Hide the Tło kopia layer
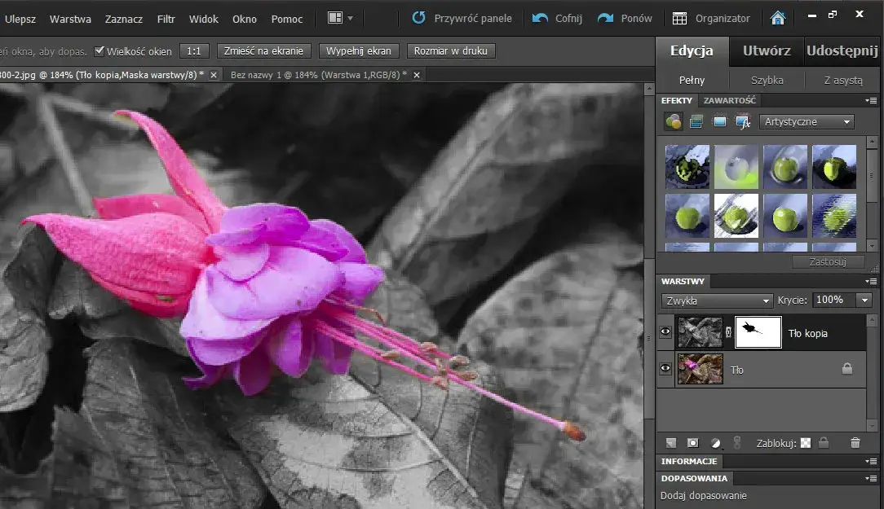Screen dimensions: 884x509 [x=665, y=331]
